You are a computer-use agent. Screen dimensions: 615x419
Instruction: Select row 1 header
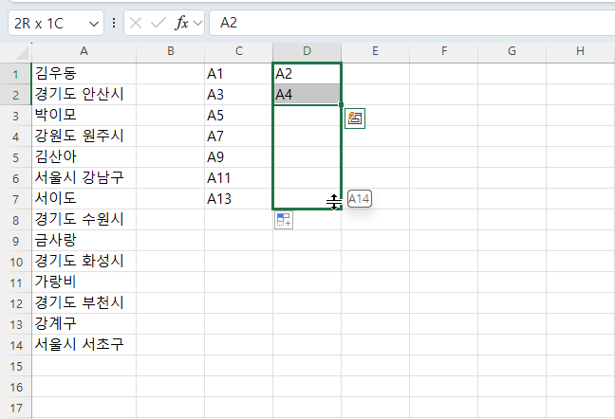(16, 74)
